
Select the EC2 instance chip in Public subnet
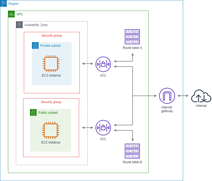click(51, 130)
